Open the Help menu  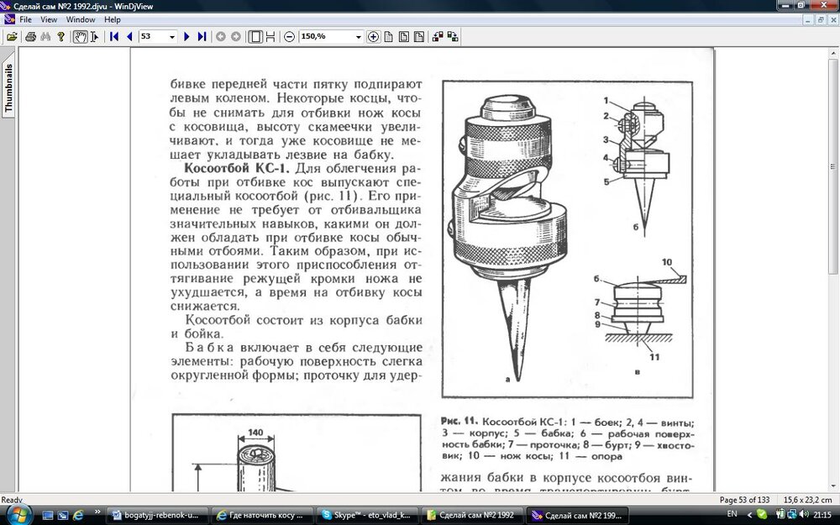(112, 19)
